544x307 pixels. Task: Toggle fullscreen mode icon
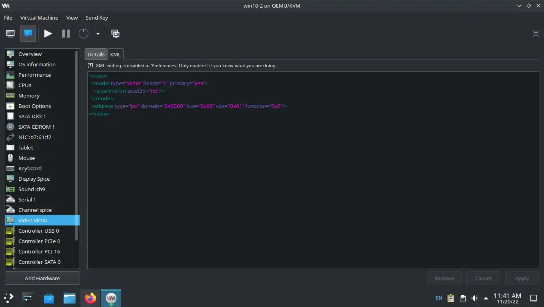[536, 34]
